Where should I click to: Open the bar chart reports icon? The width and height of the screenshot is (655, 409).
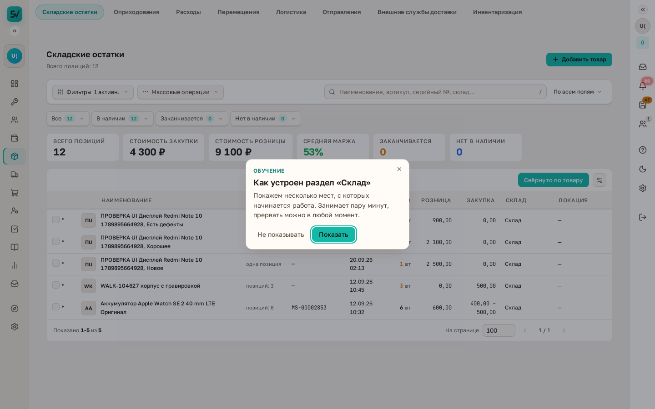point(15,265)
